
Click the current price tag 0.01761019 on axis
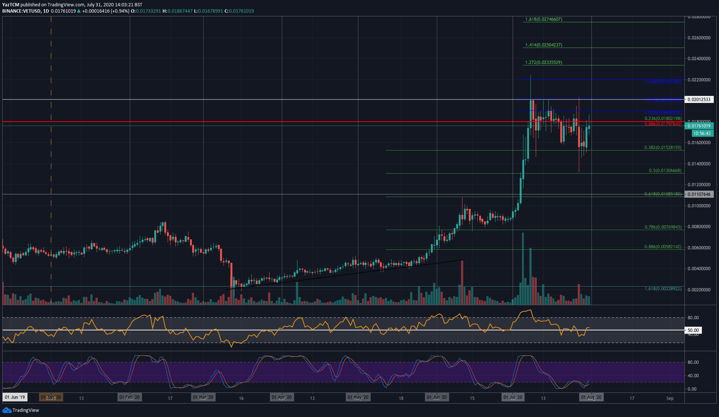[699, 126]
